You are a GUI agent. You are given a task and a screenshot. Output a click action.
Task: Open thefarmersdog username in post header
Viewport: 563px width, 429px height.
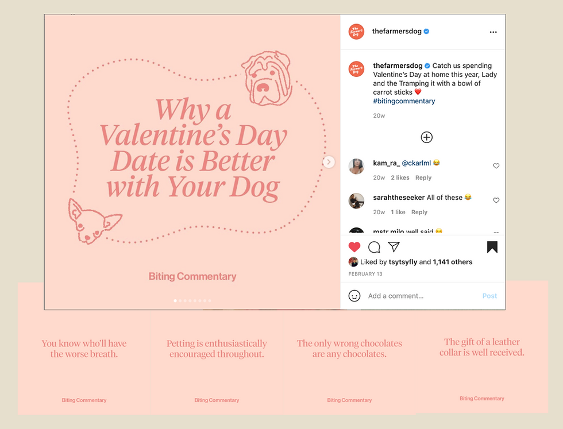pos(396,31)
